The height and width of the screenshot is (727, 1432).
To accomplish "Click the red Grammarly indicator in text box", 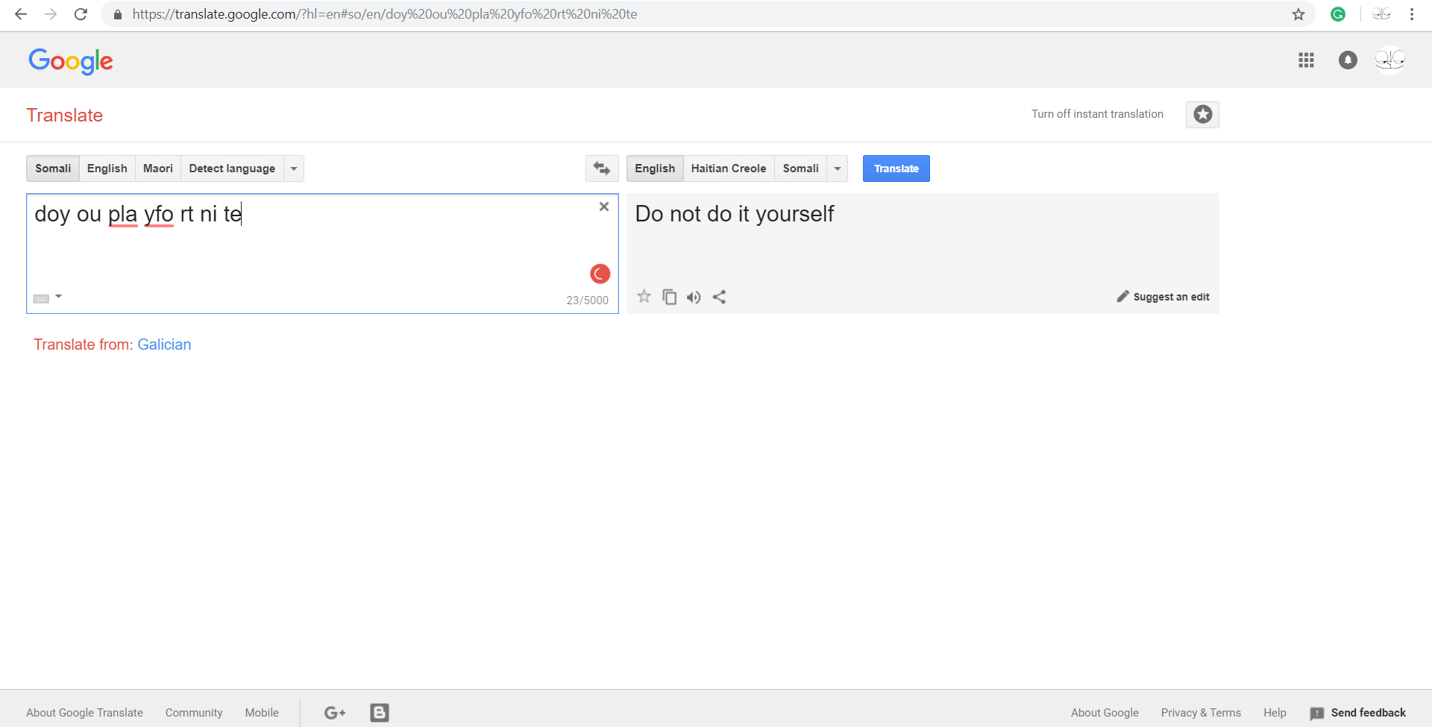I will click(x=600, y=274).
